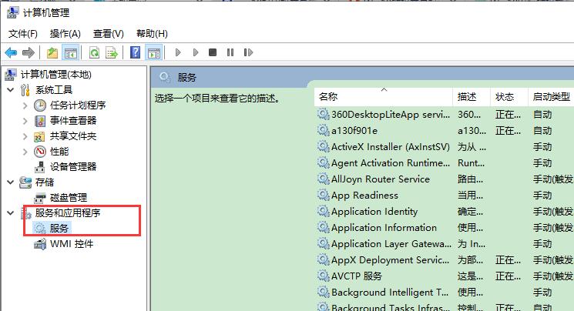Screen dimensions: 574x311
Task: Click the 性能 monitor icon in tree
Action: (x=40, y=152)
